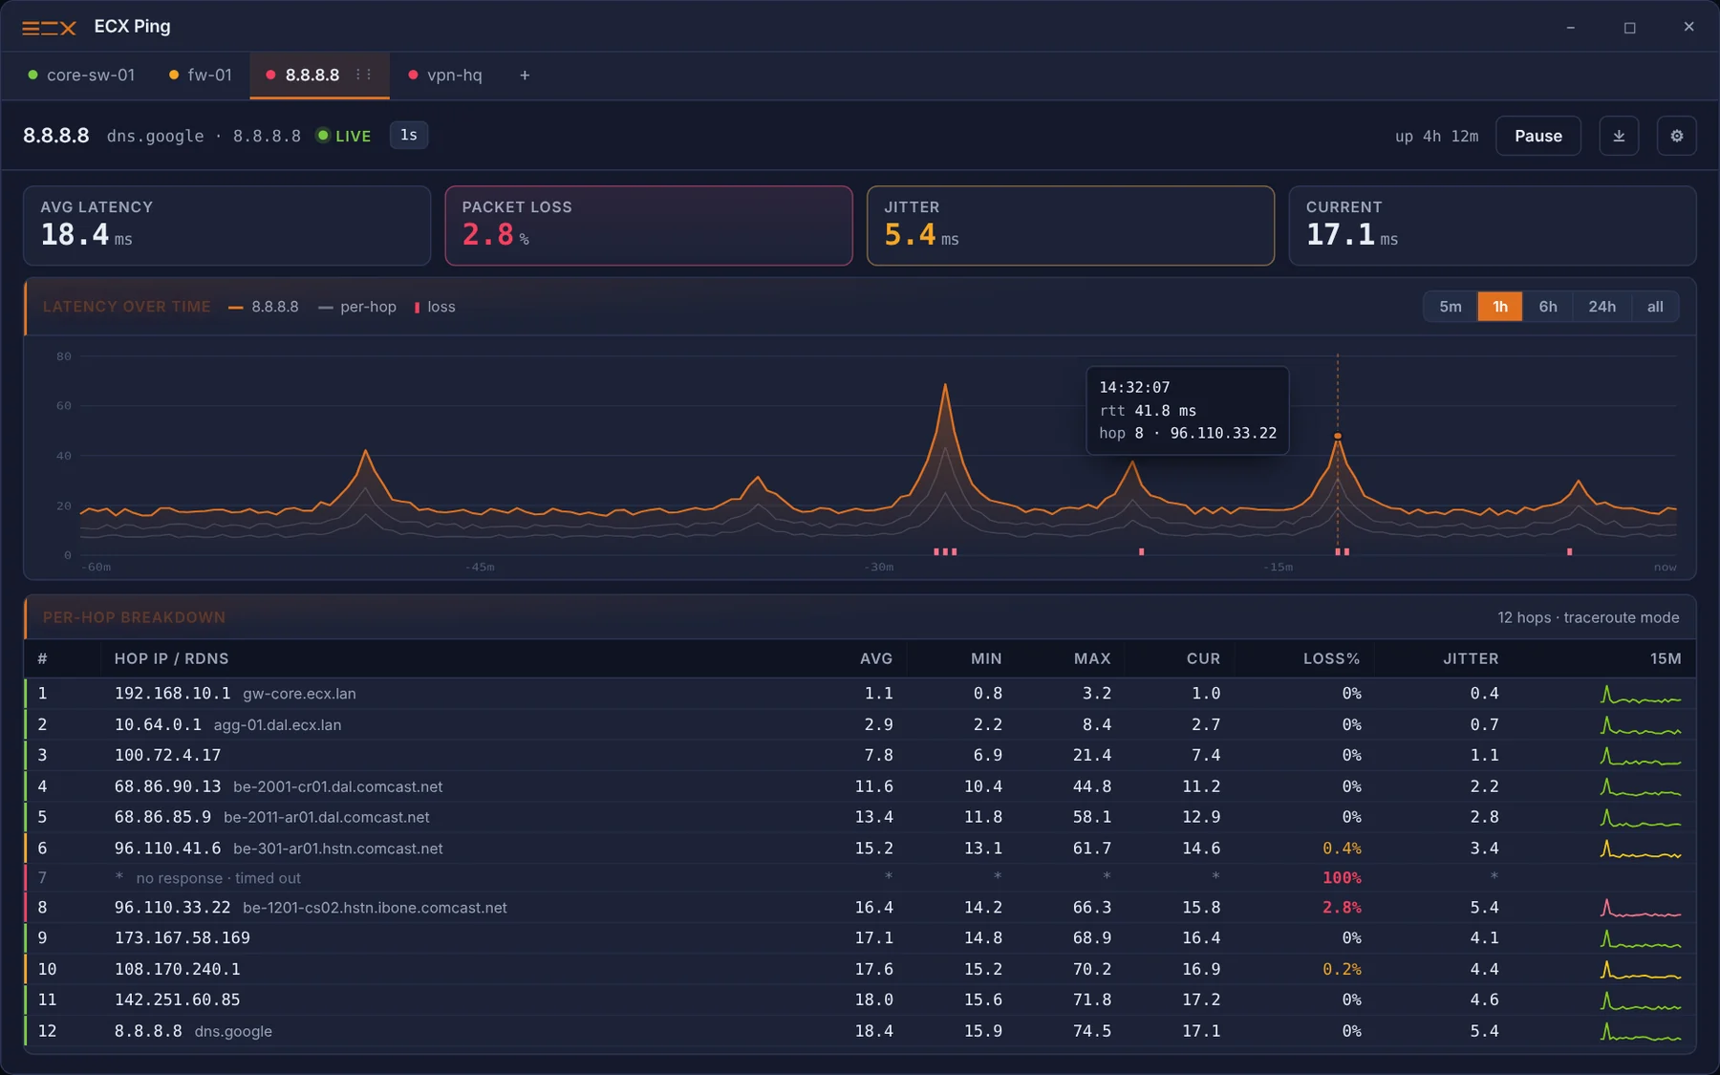The image size is (1720, 1075).
Task: Select hop row 96.110.33.22
Action: pos(860,908)
